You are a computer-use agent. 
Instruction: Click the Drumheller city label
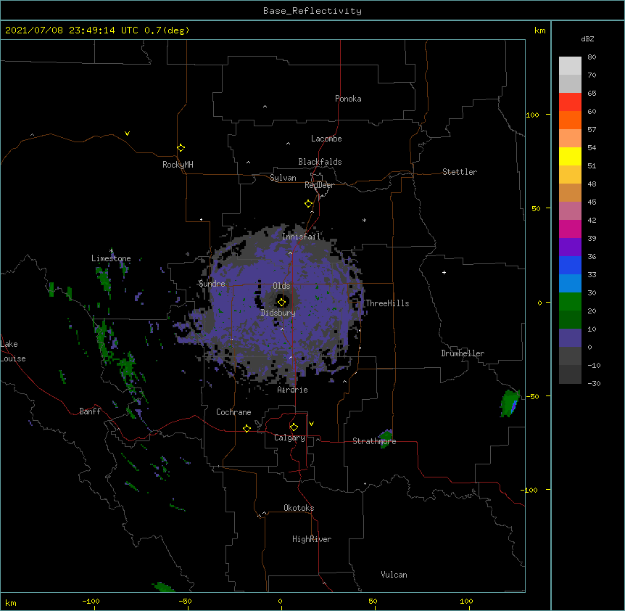click(x=463, y=353)
